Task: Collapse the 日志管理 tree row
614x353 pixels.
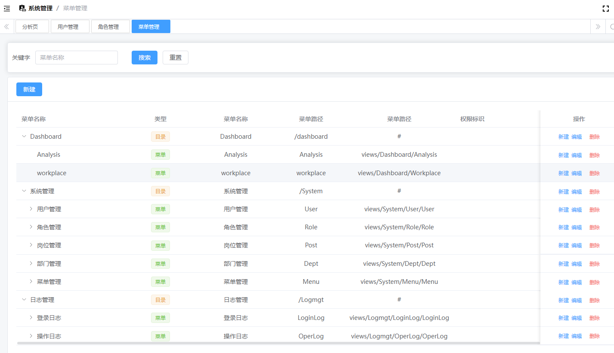Action: (x=24, y=299)
